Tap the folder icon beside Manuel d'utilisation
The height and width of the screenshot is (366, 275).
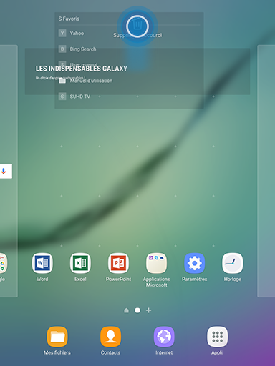point(62,81)
